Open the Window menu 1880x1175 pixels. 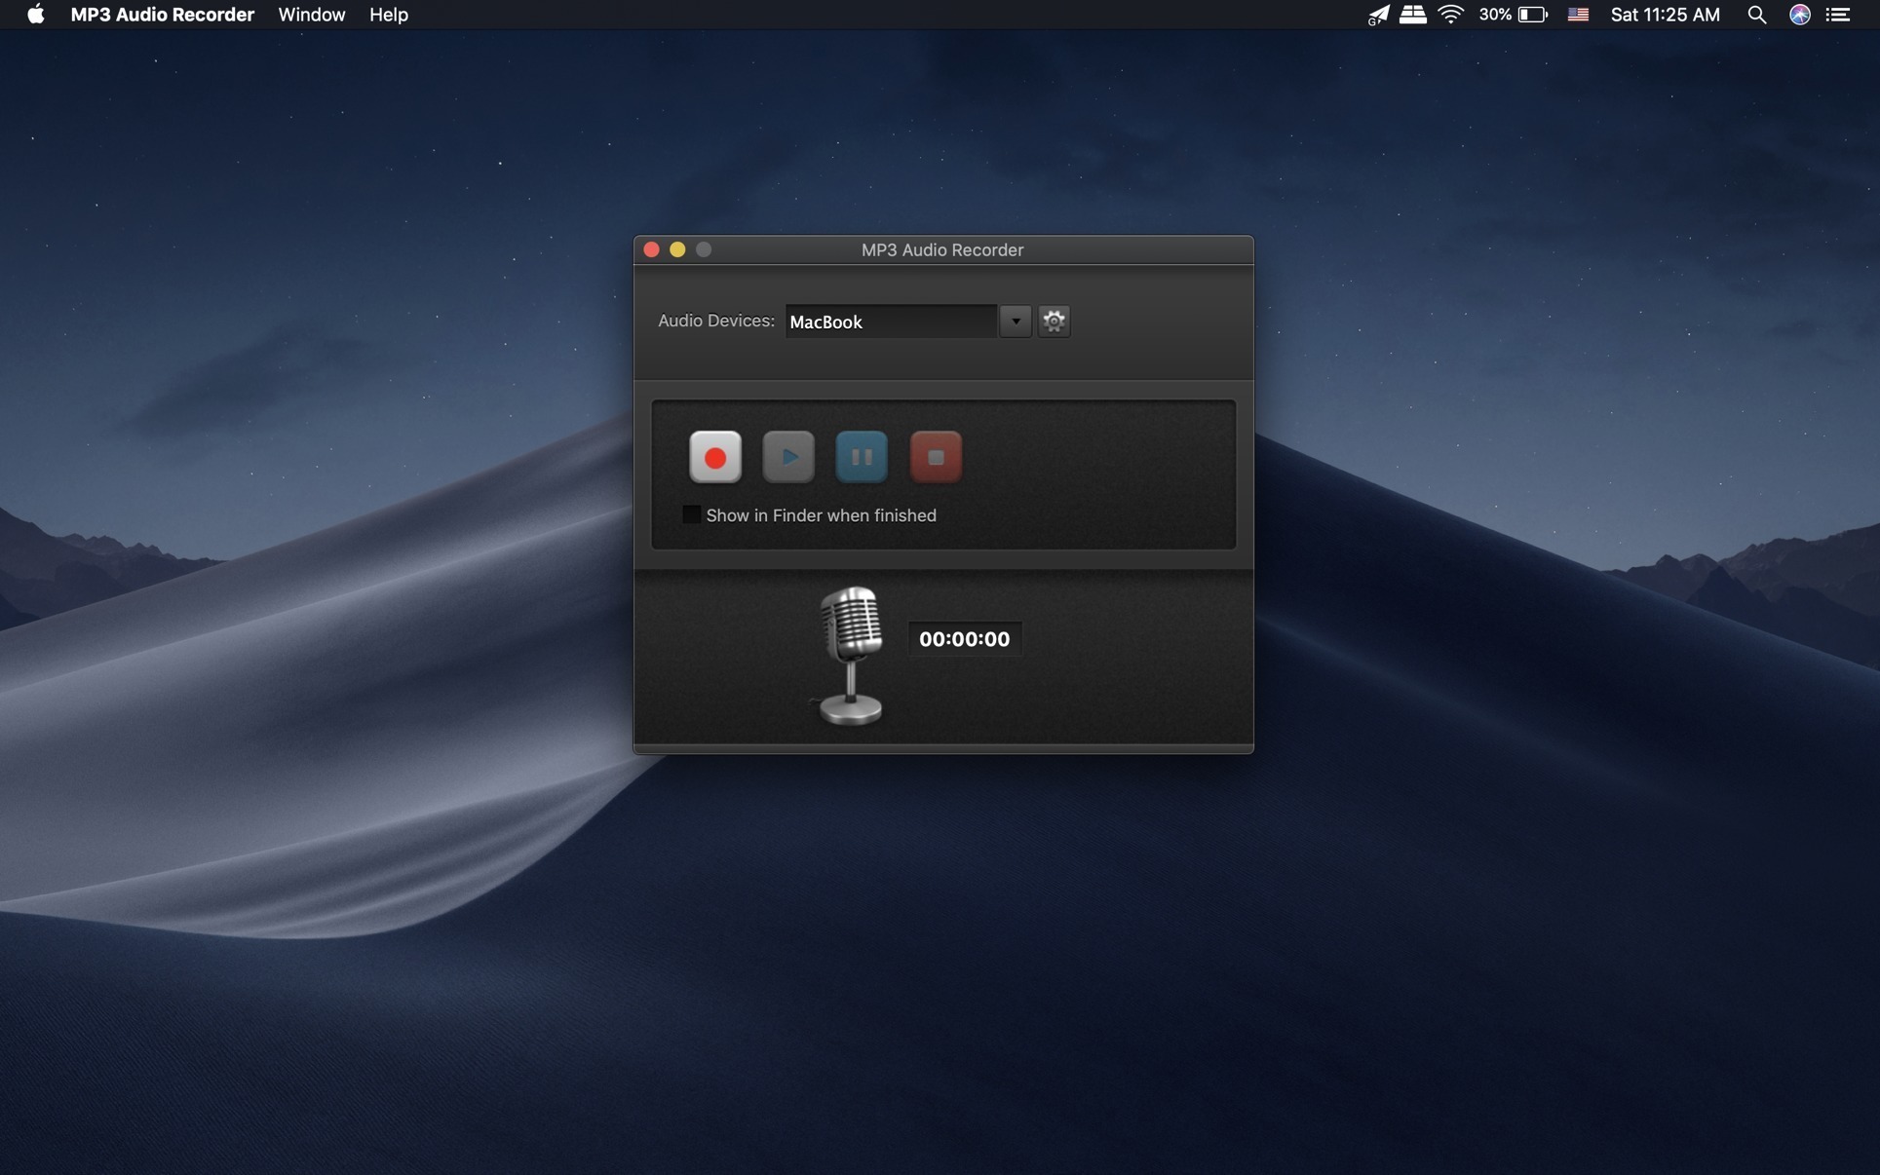tap(311, 15)
